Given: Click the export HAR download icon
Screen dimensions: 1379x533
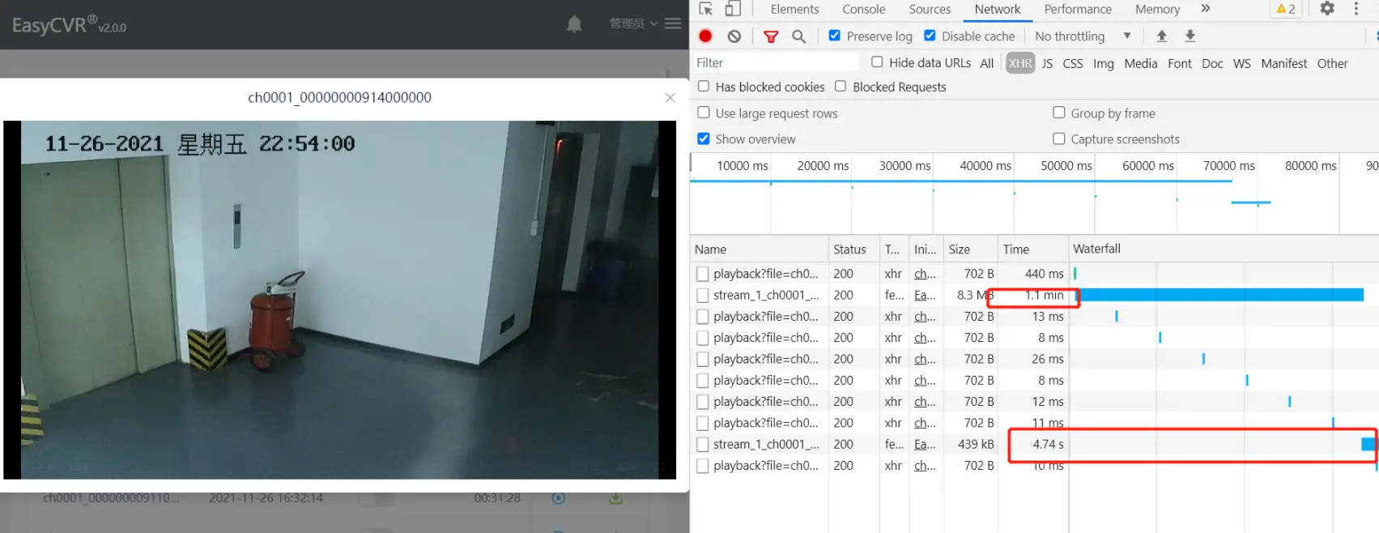Looking at the screenshot, I should (1190, 36).
